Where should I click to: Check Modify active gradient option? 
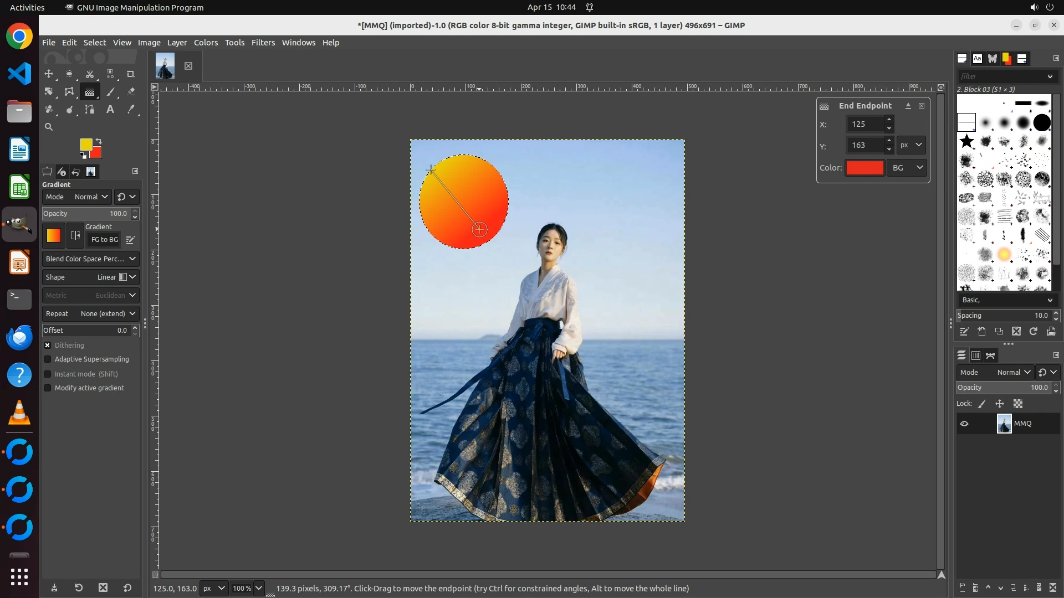click(48, 388)
